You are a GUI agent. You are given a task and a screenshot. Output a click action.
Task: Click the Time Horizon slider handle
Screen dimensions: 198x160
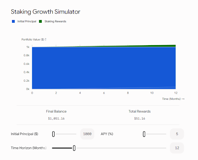click(74, 148)
